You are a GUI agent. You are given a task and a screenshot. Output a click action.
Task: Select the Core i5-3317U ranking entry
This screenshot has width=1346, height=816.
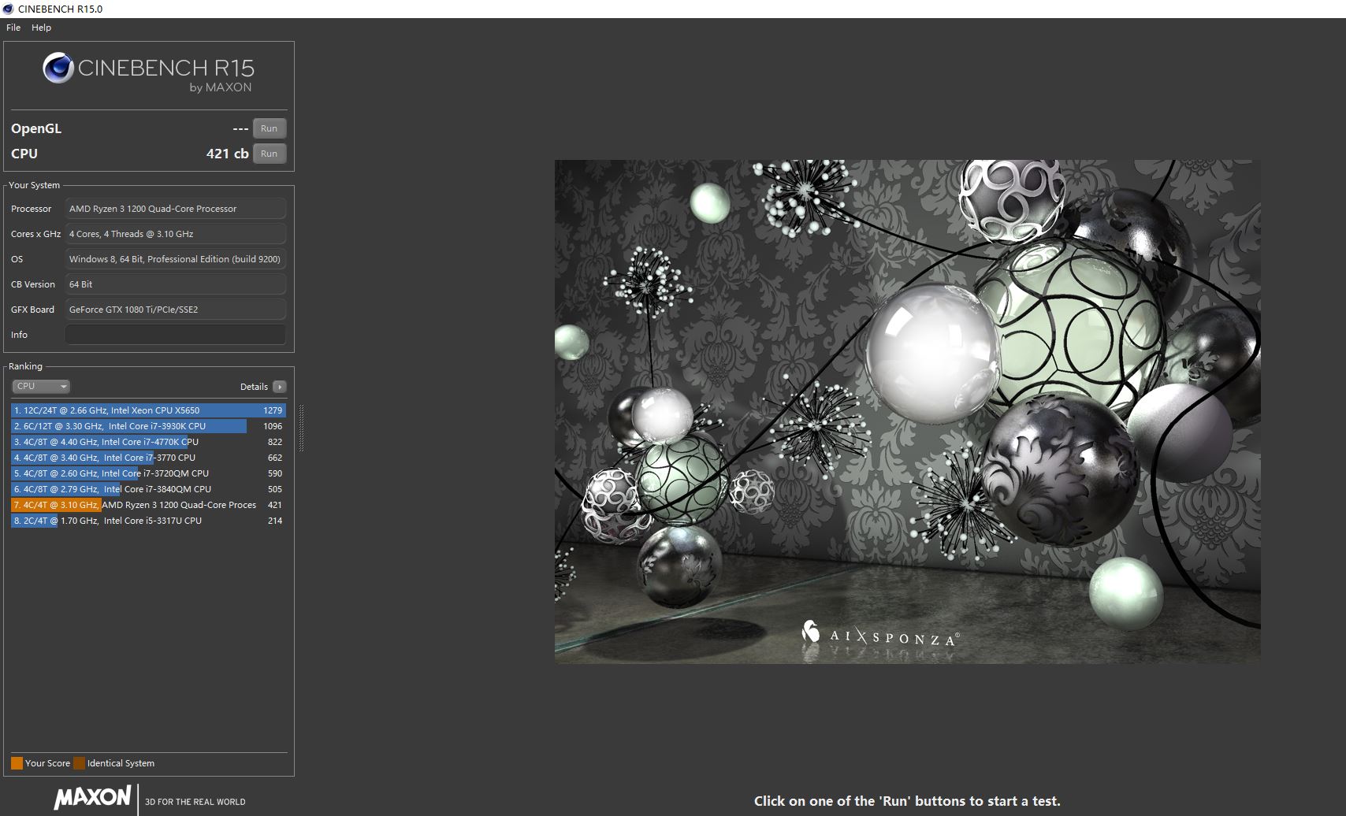(147, 521)
